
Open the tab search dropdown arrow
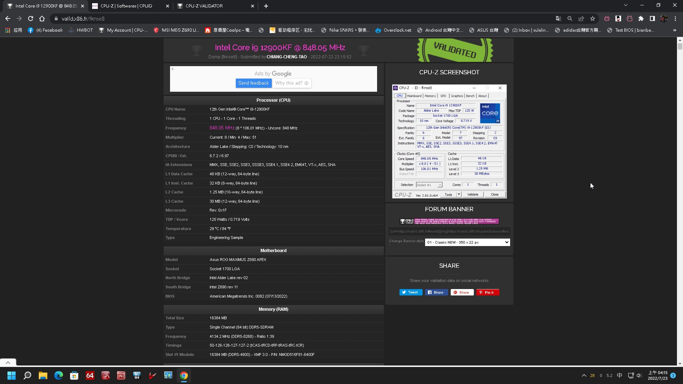coord(626,5)
